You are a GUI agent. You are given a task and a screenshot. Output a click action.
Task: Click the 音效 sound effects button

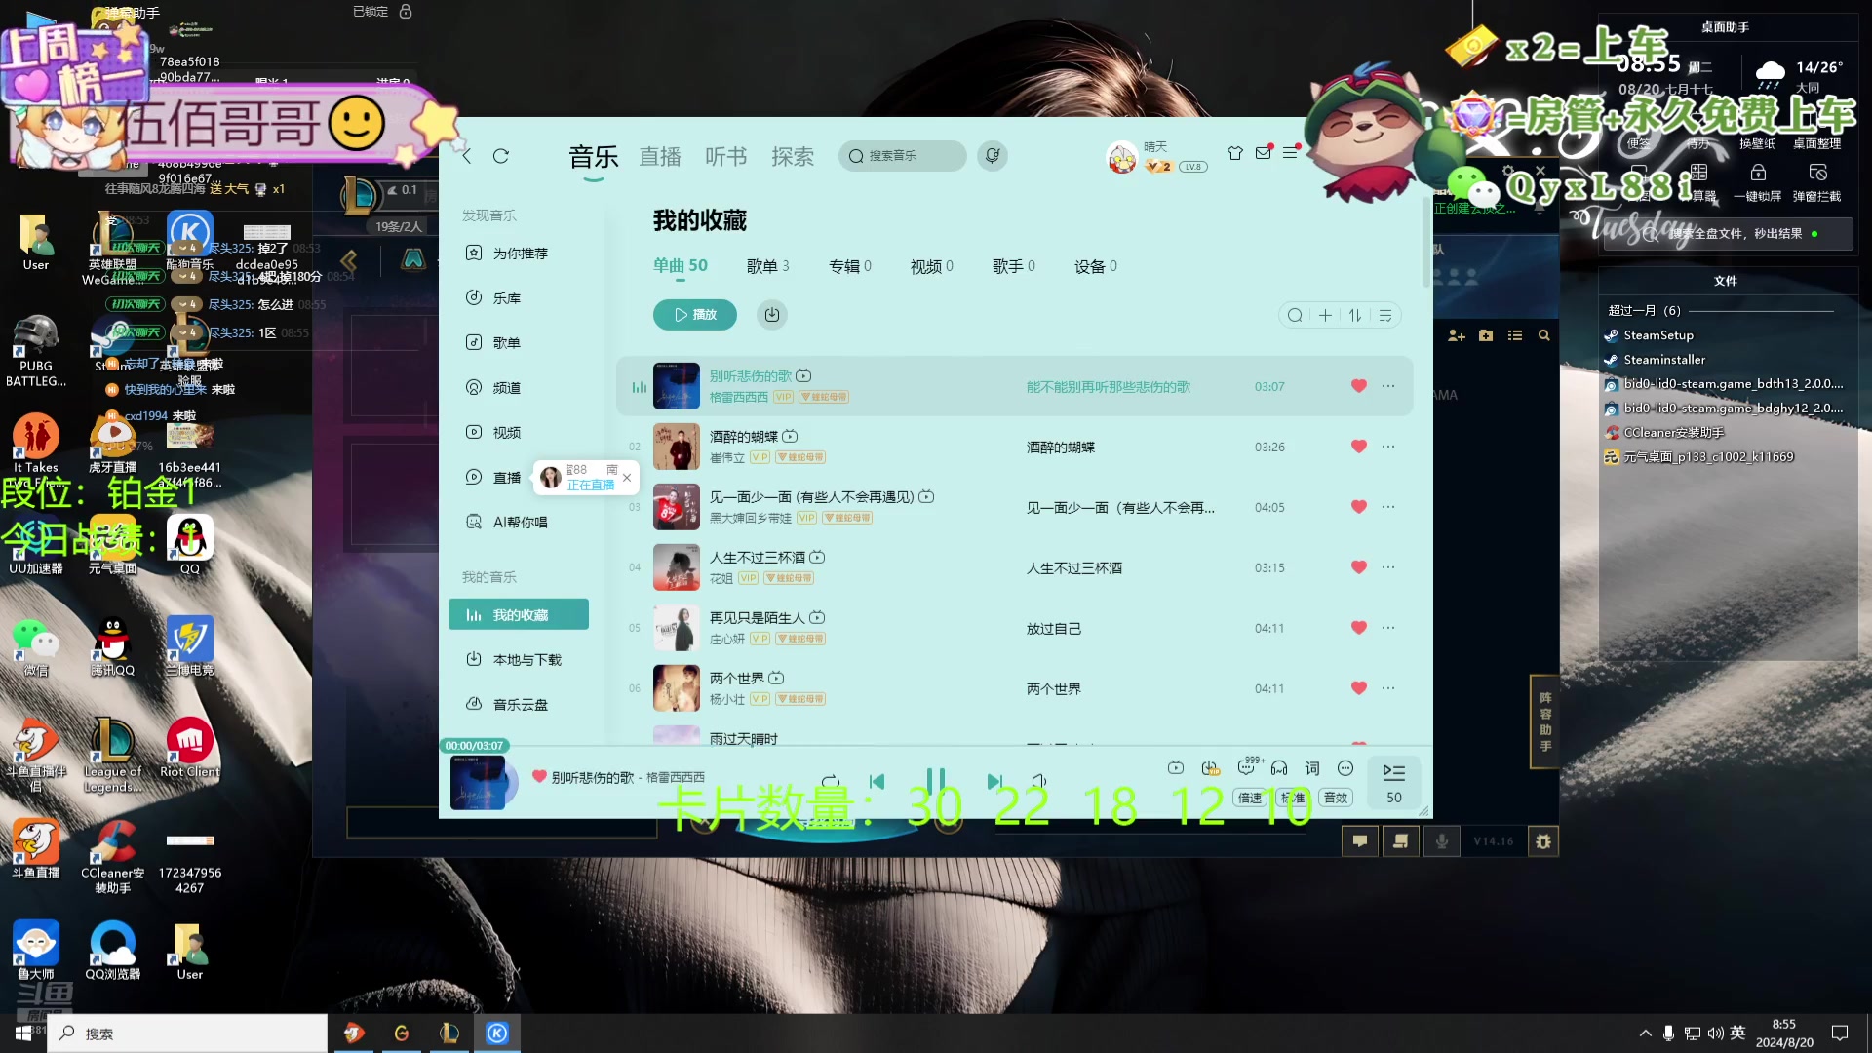pyautogui.click(x=1336, y=798)
